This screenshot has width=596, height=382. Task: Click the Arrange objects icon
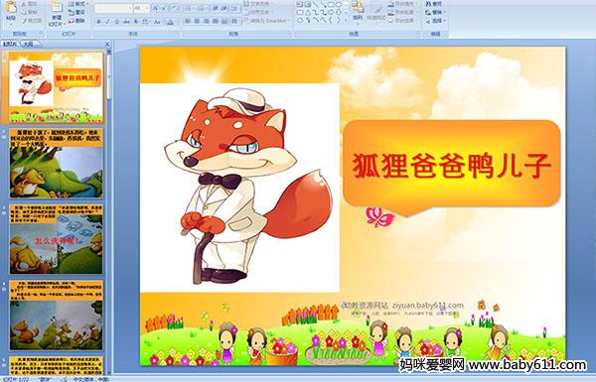(358, 11)
